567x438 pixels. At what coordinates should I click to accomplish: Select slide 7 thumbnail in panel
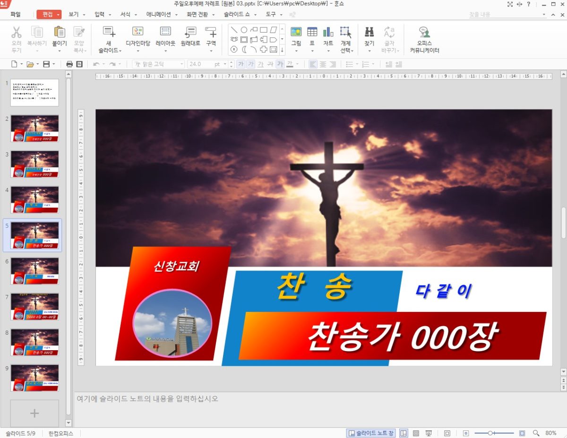coord(35,306)
